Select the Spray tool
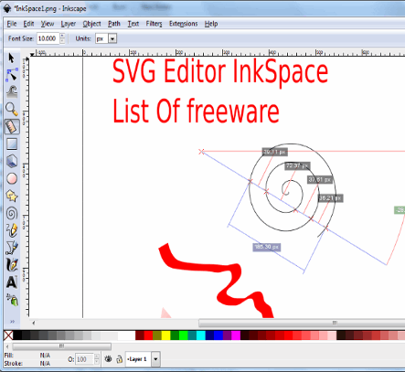Viewport: 405px width, 372px height. coord(12,300)
